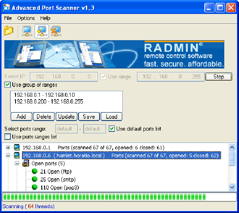Select the 25 Open (smtp) entry
Image resolution: width=239 pixels, height=213 pixels.
[x=58, y=180]
